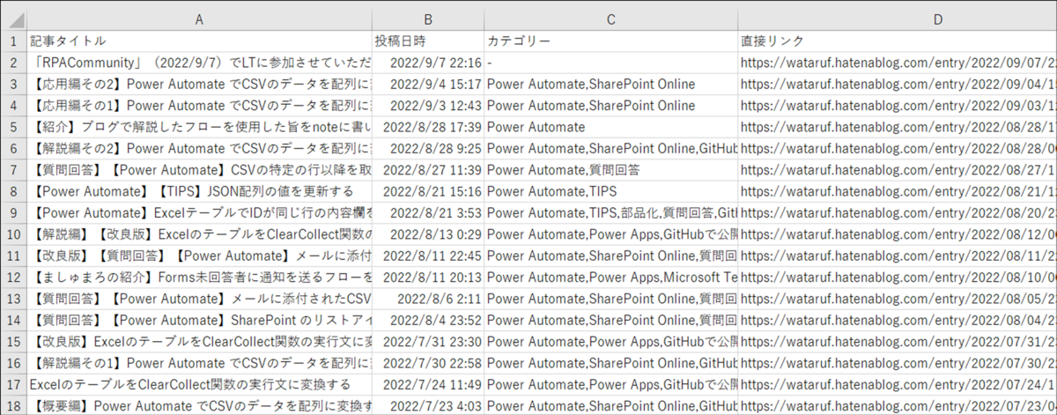This screenshot has width=1057, height=415.
Task: Click the select-all corner triangle
Action: pyautogui.click(x=13, y=20)
